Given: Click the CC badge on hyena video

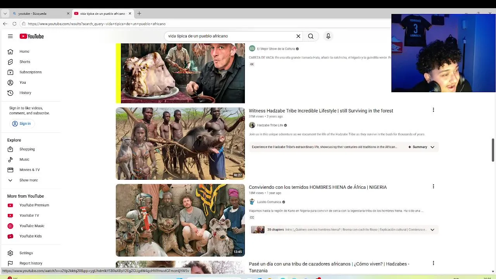Looking at the screenshot, I should coord(252,217).
